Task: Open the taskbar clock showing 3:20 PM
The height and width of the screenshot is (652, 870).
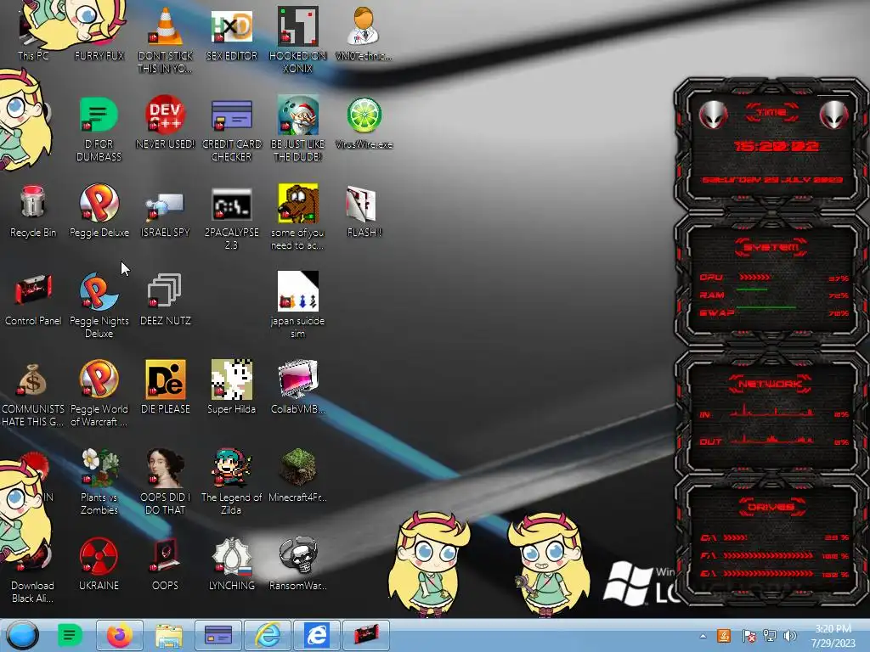Action: click(833, 636)
